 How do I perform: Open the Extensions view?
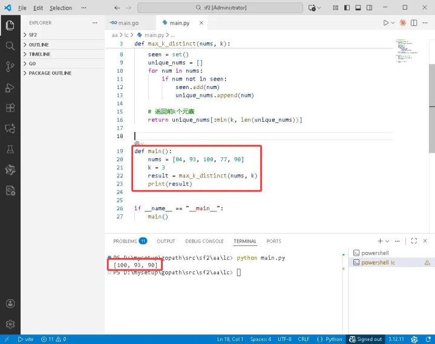[x=10, y=108]
